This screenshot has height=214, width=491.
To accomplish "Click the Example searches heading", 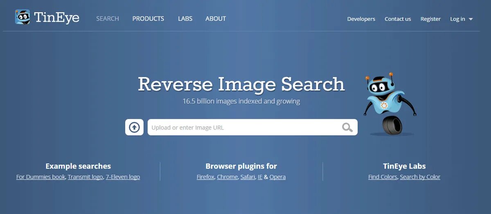I will (x=78, y=166).
